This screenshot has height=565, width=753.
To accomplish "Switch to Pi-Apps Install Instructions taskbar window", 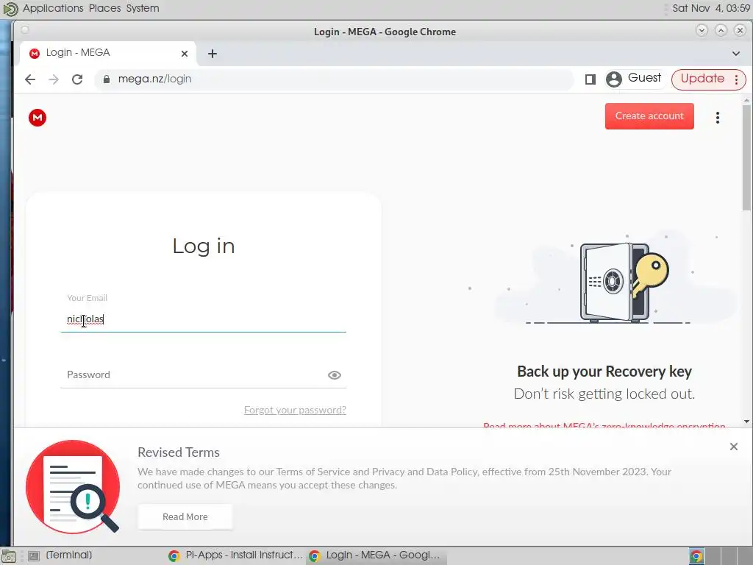I will 236,555.
